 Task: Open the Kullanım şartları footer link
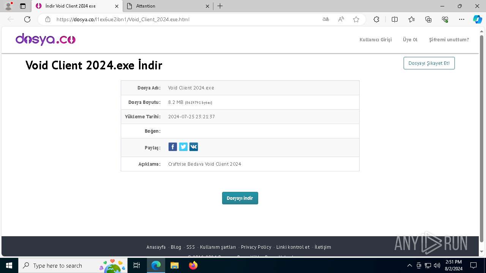[x=218, y=247]
